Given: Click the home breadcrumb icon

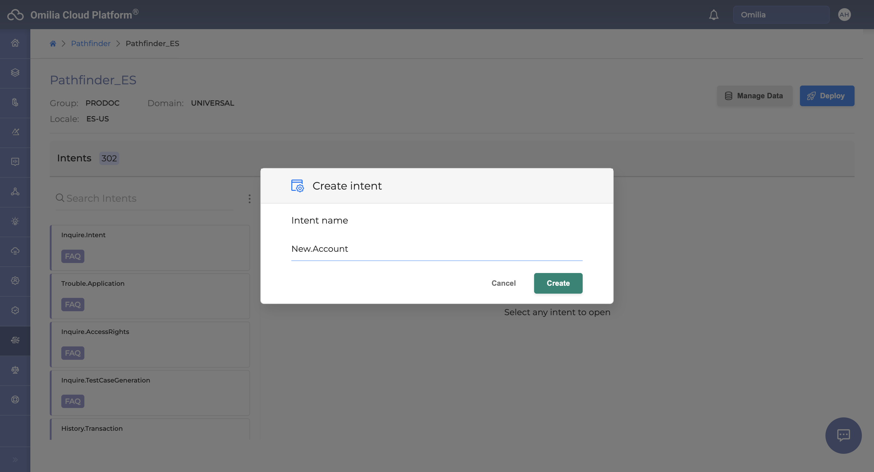Looking at the screenshot, I should [x=53, y=43].
